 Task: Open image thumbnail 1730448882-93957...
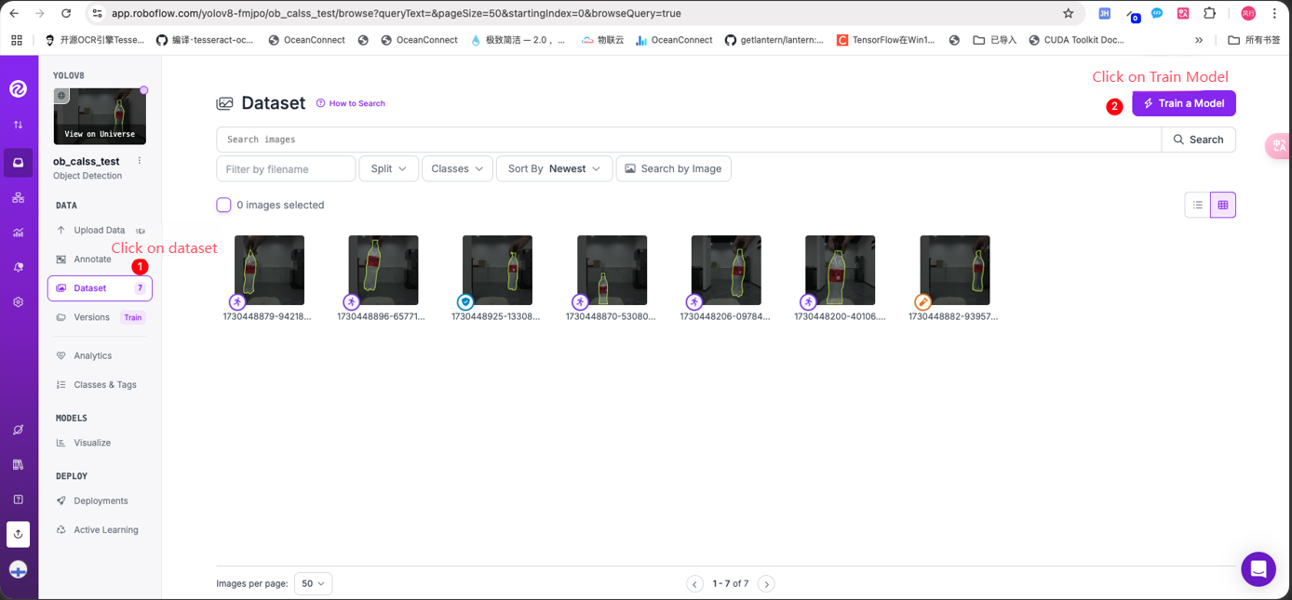(x=955, y=270)
